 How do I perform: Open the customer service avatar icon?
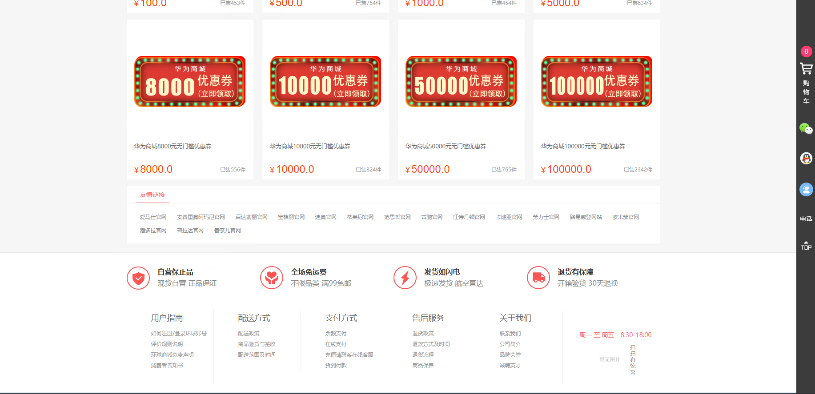tap(806, 190)
